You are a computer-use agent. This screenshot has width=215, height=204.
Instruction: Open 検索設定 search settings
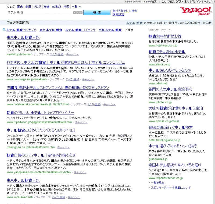click(x=118, y=15)
